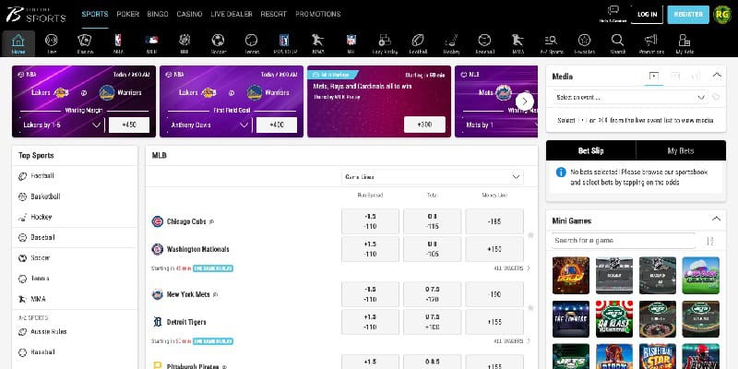Open the Promotions megaphone icon
Viewport: 738px width, 369px height.
point(651,43)
